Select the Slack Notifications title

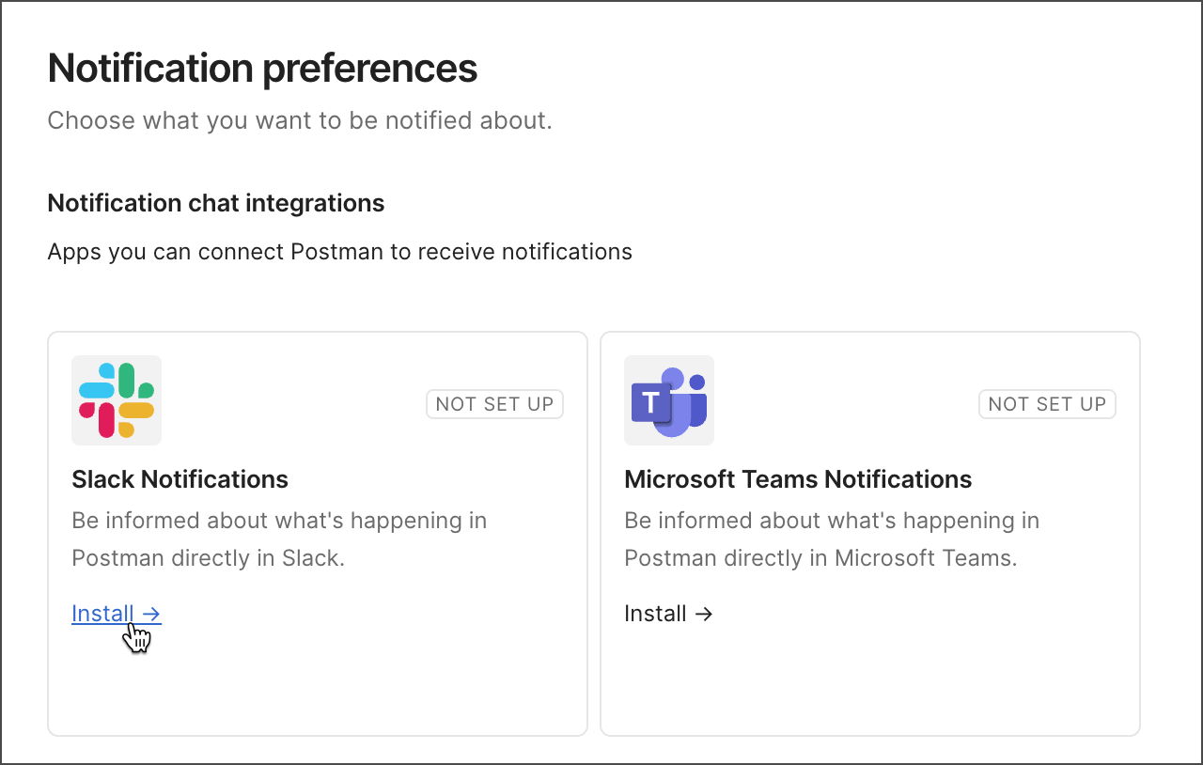[x=180, y=479]
